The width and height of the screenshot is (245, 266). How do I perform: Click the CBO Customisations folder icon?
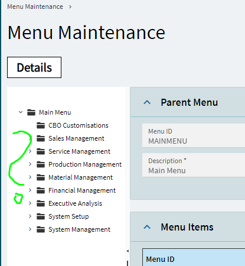click(x=41, y=125)
